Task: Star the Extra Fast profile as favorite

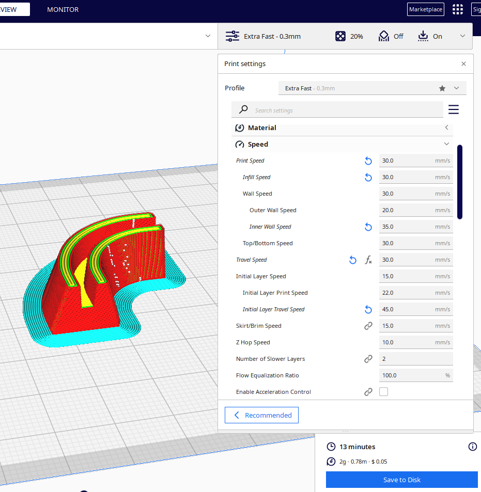Action: click(442, 88)
